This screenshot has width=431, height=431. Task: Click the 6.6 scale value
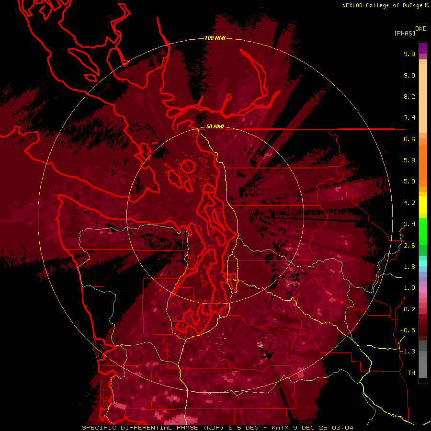click(409, 139)
